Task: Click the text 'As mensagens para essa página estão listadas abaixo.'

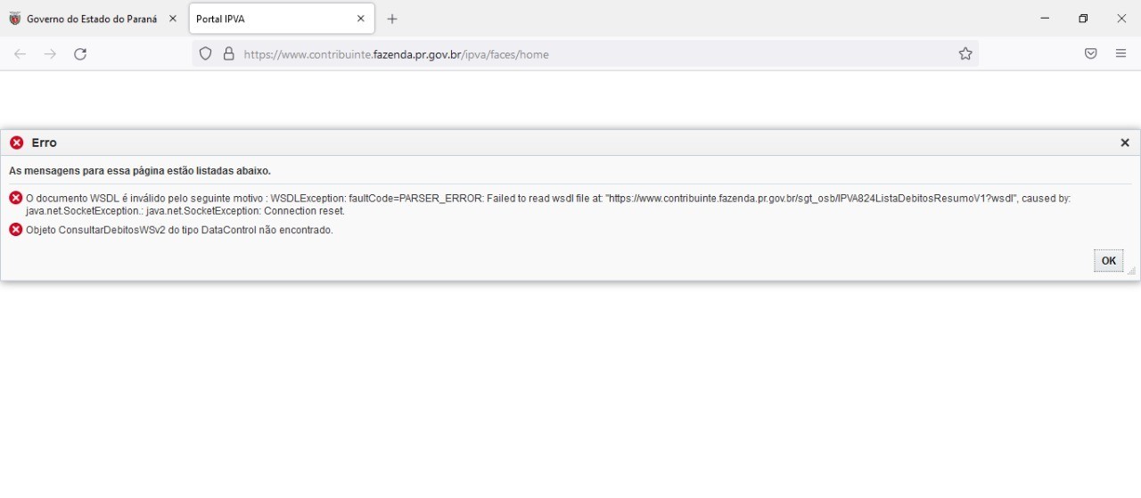Action: 140,170
